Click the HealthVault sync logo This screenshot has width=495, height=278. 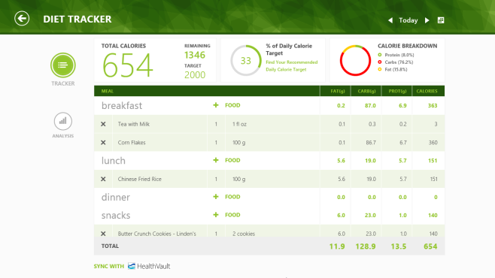tap(149, 266)
